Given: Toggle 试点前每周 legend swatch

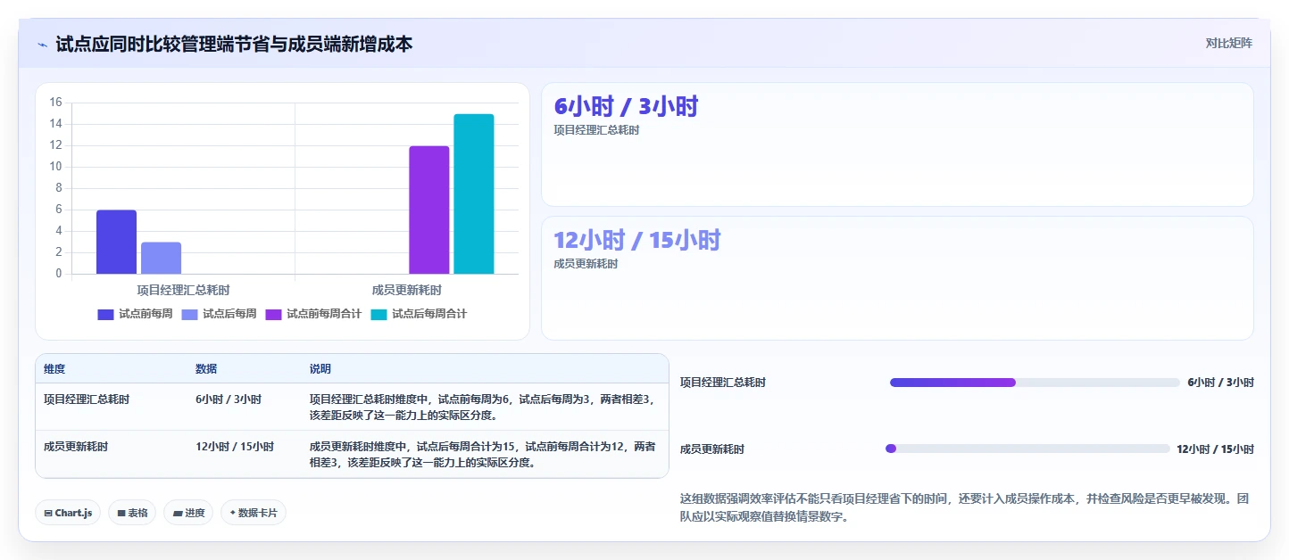Looking at the screenshot, I should click(x=105, y=314).
